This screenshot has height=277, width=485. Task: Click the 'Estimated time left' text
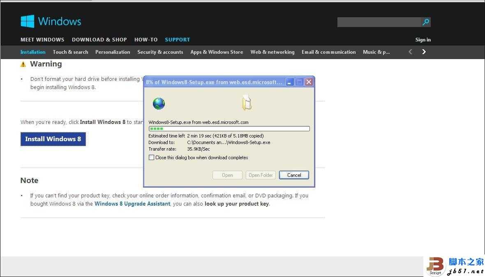click(167, 136)
